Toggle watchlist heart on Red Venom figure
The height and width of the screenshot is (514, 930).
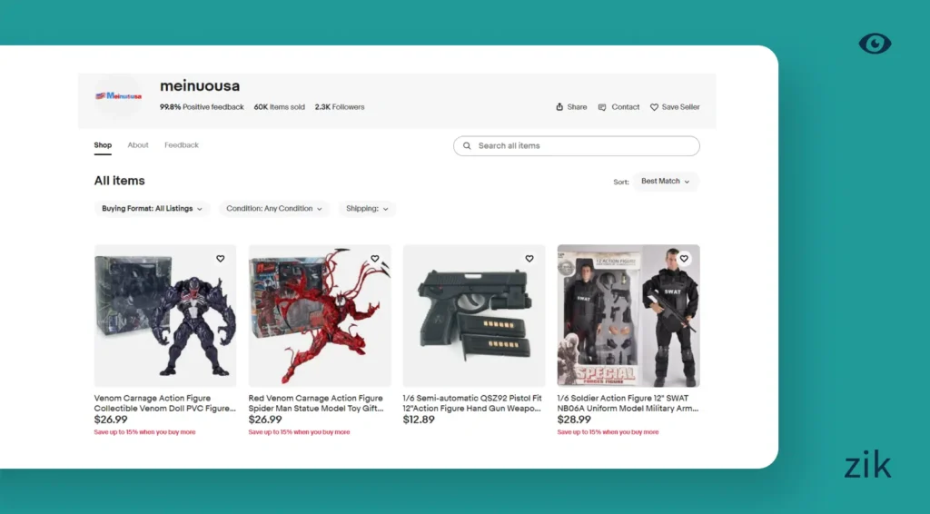point(375,259)
